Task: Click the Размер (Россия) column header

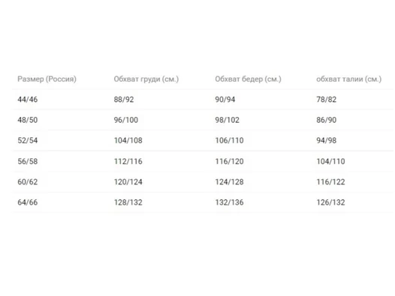Action: pos(47,79)
